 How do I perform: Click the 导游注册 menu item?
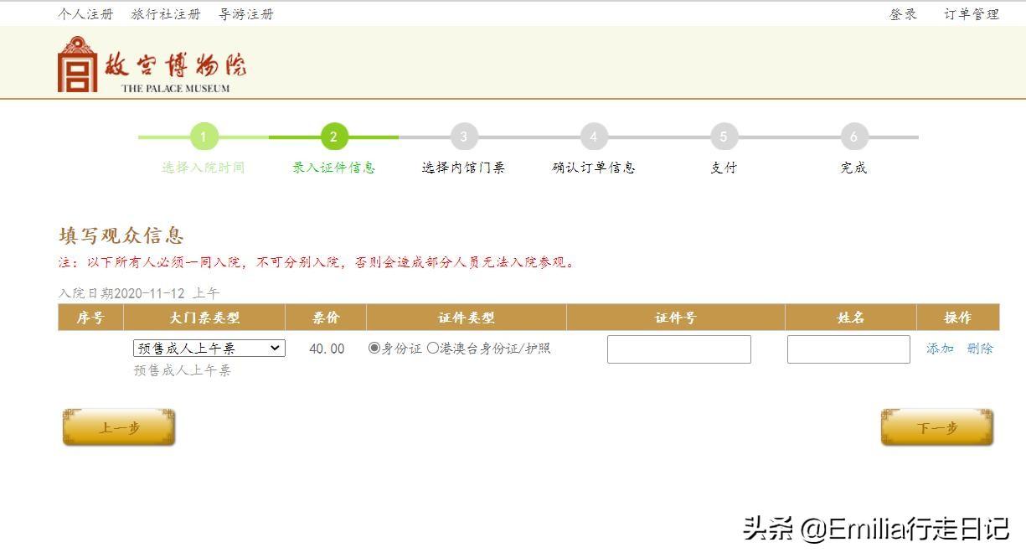(x=245, y=13)
